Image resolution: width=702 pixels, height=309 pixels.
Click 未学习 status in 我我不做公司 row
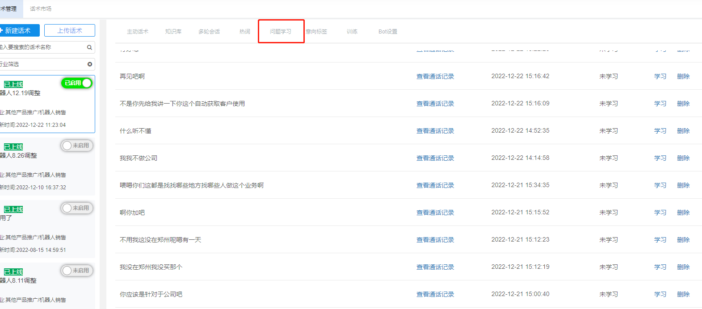pos(609,158)
